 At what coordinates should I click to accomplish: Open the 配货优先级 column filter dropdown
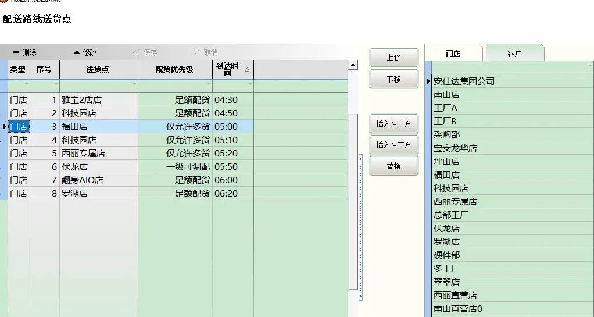[208, 84]
